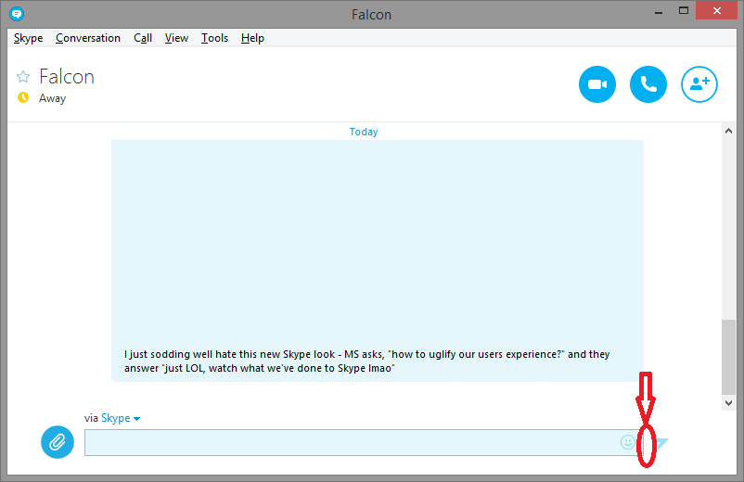The width and height of the screenshot is (744, 482).
Task: Start a voice call with Falcon
Action: point(648,84)
